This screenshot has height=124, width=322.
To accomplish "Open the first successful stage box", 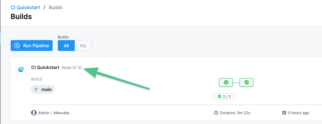I will (x=226, y=83).
